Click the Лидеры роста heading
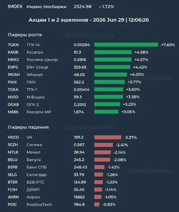The image size is (179, 212). tap(25, 35)
